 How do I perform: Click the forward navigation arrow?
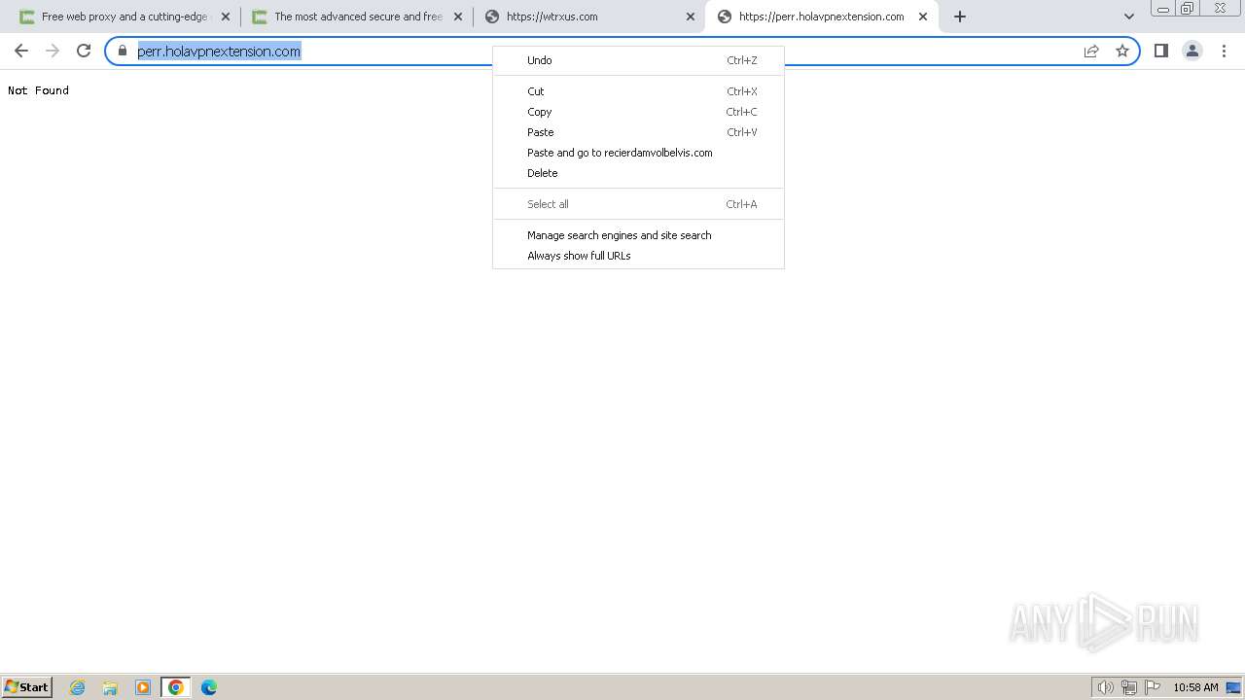(x=53, y=51)
